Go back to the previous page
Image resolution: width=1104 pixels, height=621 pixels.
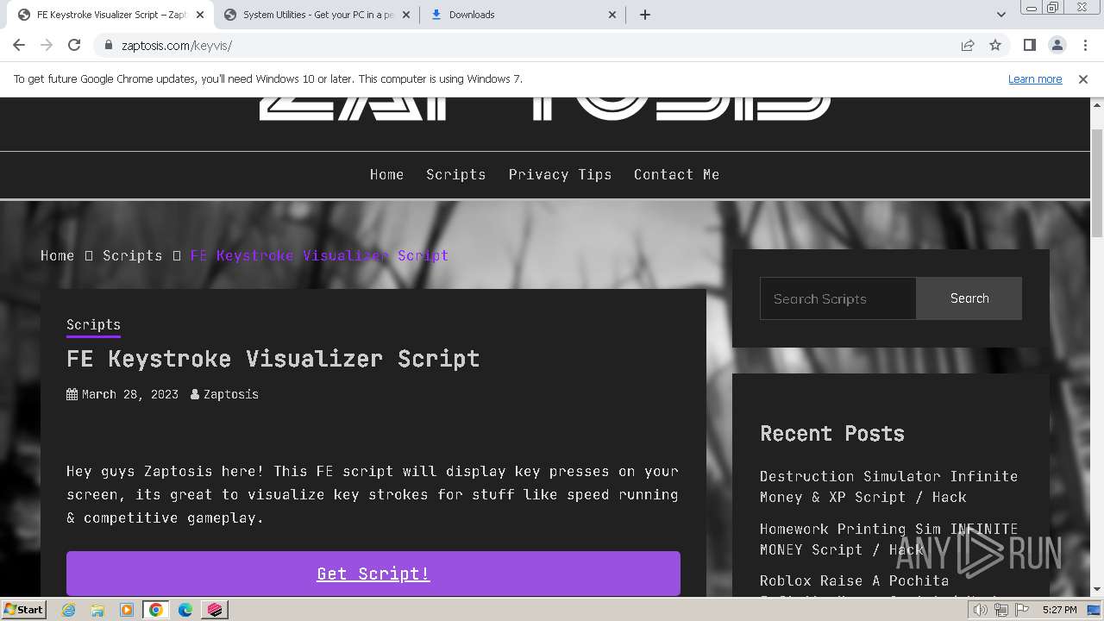click(19, 45)
